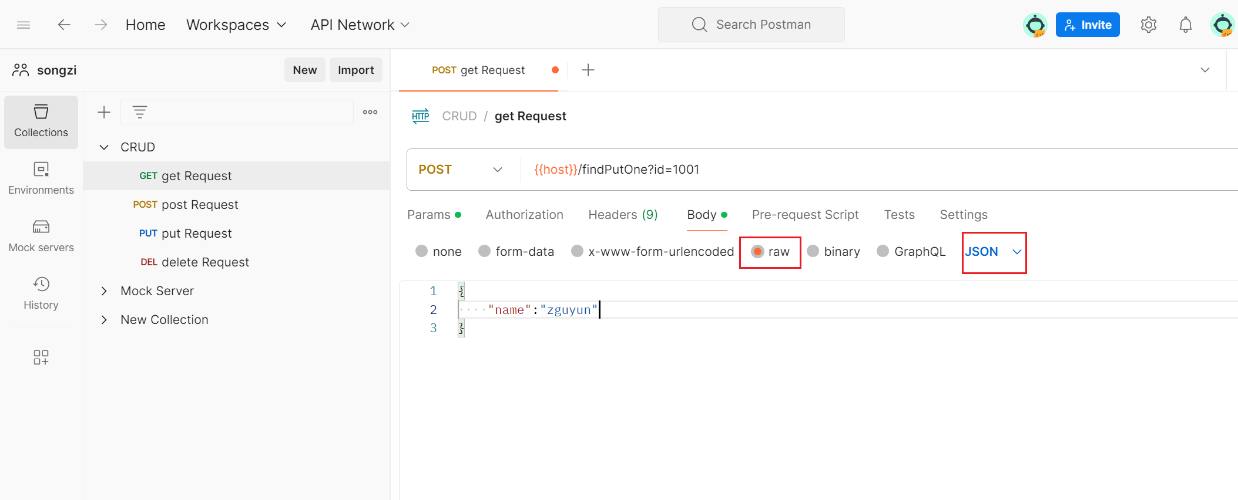Select the POST get Request tab
Image resolution: width=1238 pixels, height=500 pixels.
coord(478,70)
